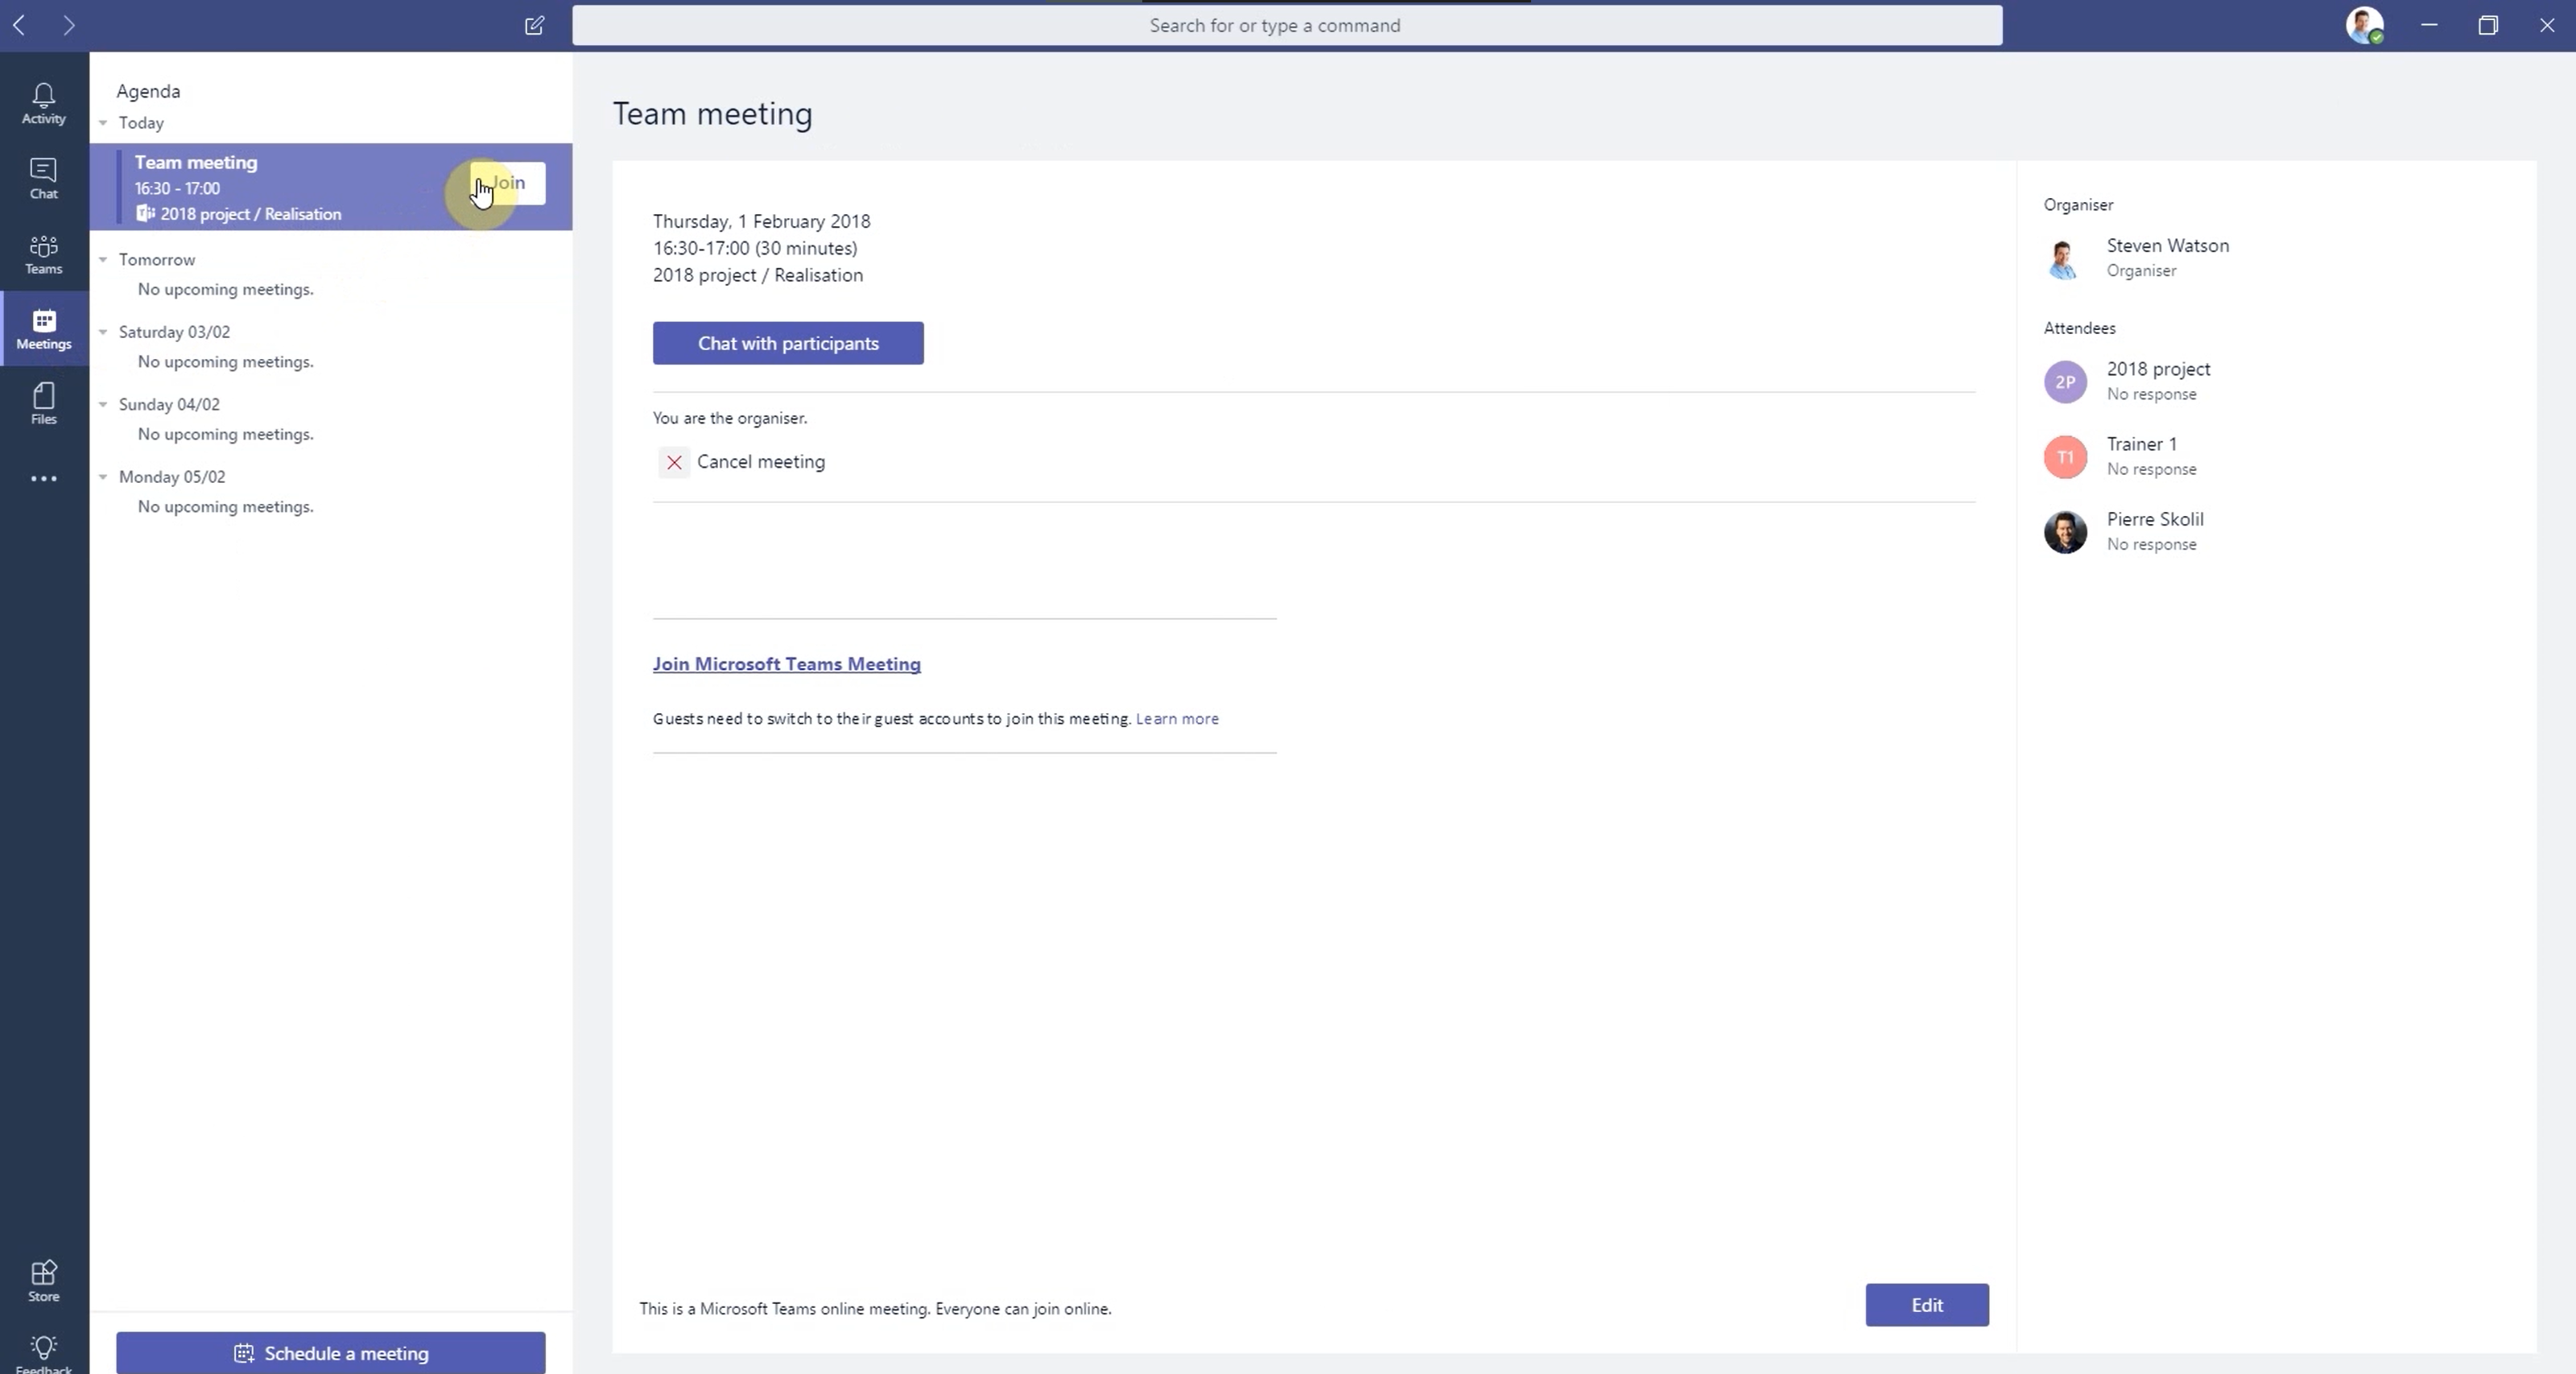The height and width of the screenshot is (1374, 2576).
Task: Go back with the left arrow
Action: [19, 25]
